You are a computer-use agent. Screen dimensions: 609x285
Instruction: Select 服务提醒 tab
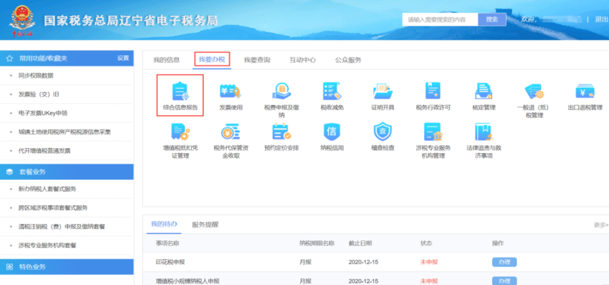coord(205,224)
